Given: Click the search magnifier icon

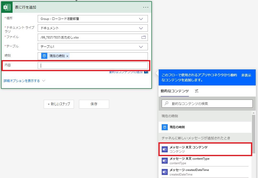Looking at the screenshot, I should click(x=166, y=104).
